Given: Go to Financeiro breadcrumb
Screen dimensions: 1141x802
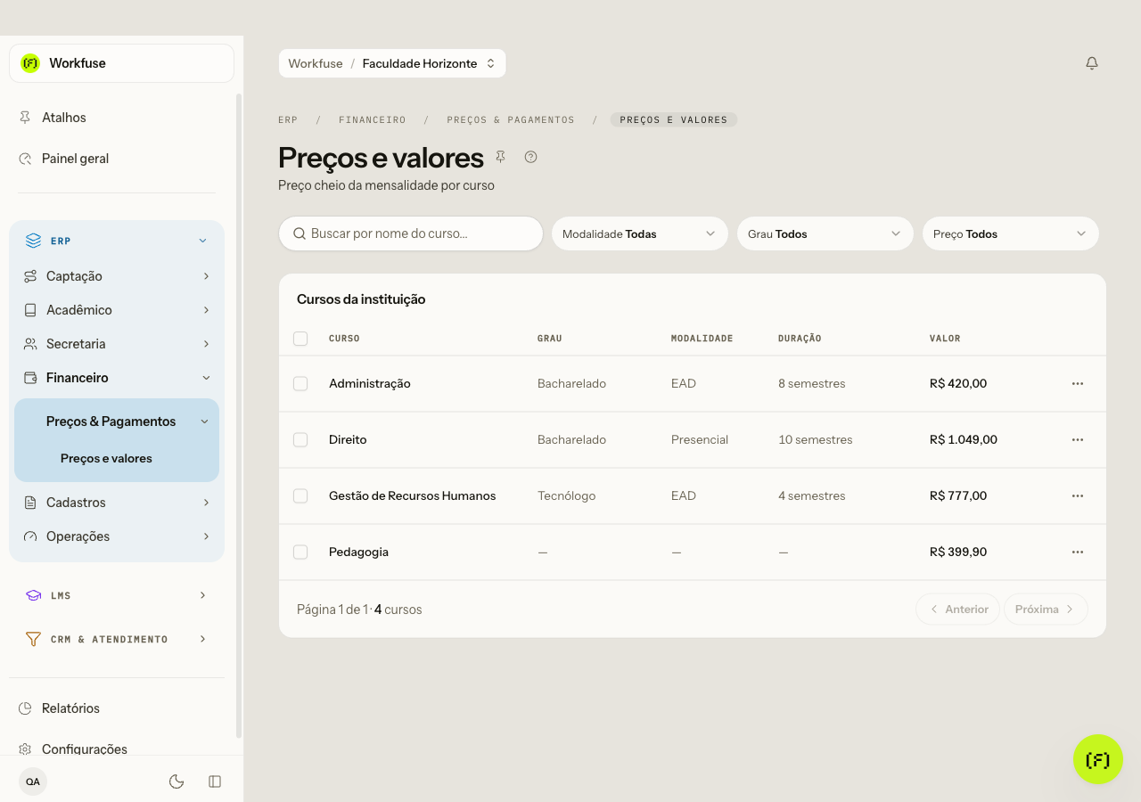Looking at the screenshot, I should [x=372, y=119].
